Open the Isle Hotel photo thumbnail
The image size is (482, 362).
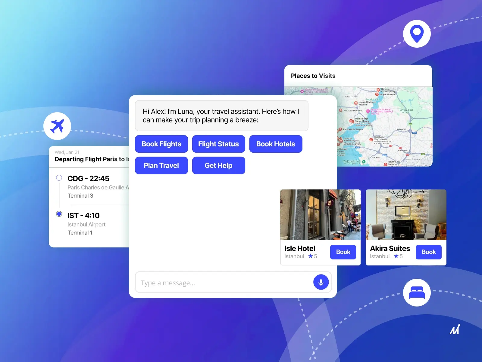click(320, 215)
